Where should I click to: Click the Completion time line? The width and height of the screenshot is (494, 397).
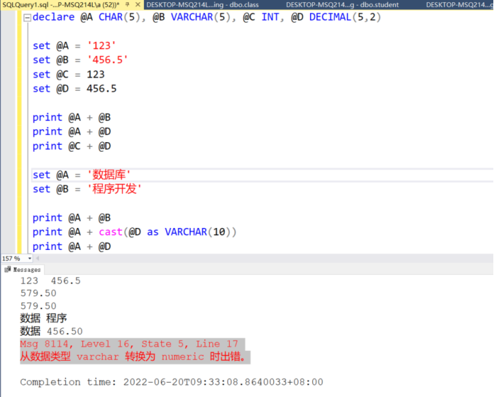pyautogui.click(x=172, y=382)
